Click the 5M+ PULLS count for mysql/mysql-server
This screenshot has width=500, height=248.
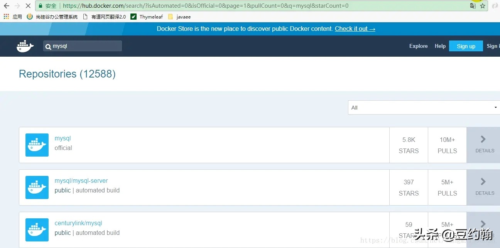coord(447,187)
